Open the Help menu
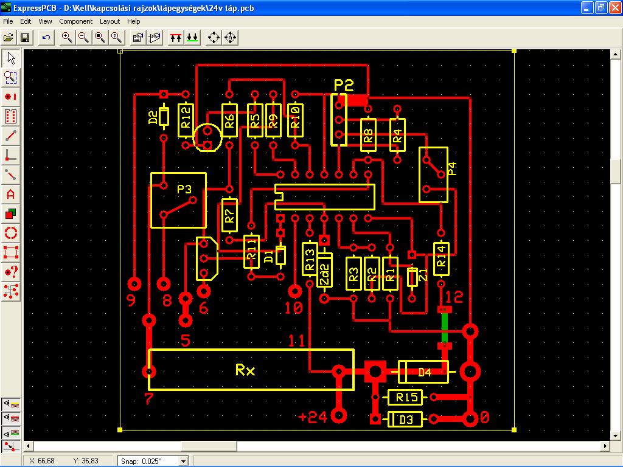The width and height of the screenshot is (623, 467). 133,21
